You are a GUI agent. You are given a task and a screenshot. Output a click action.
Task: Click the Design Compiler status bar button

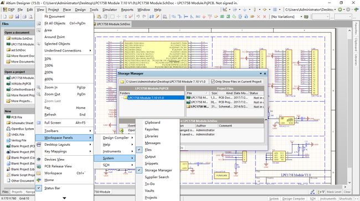pos(294,198)
